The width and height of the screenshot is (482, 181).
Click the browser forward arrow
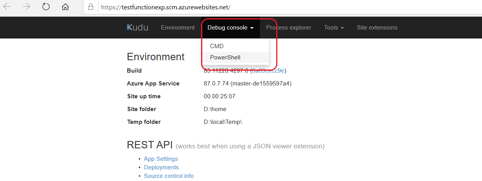point(26,7)
